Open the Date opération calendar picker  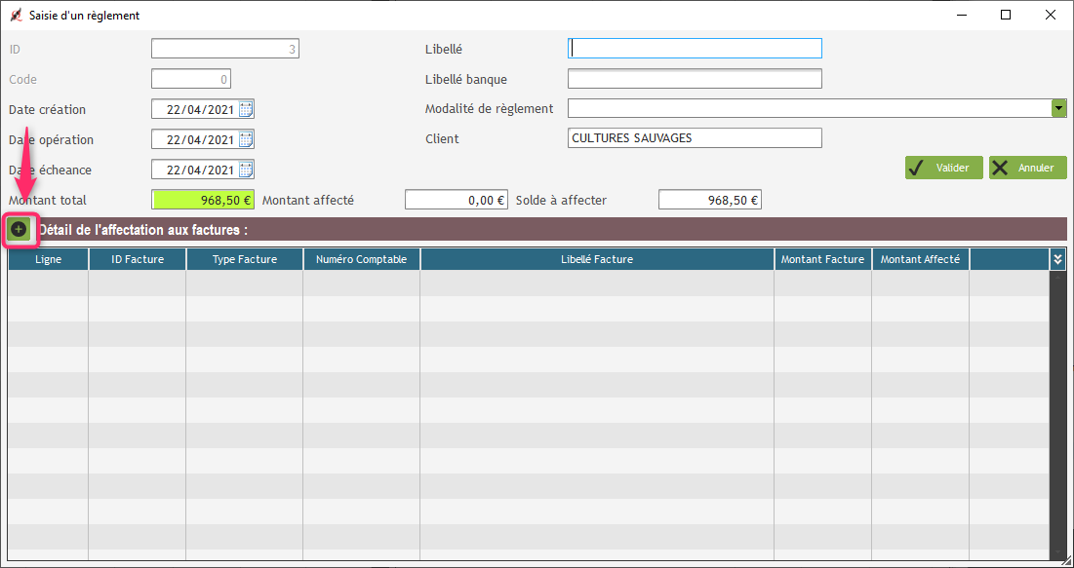pos(246,139)
